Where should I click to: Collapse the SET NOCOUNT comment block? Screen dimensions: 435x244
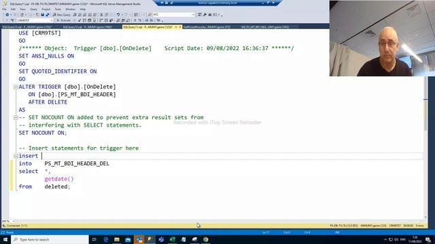16,117
